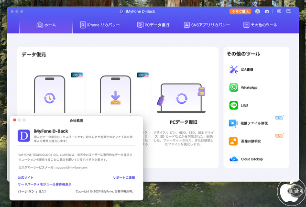Click the Copyright © 2024 iMyFone text
The image size is (306, 207).
point(105,191)
